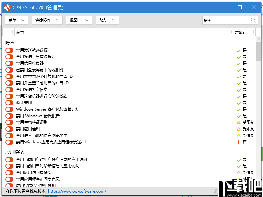The image size is (263, 197).
Task: Click the 设置 column header
Action: (20, 32)
